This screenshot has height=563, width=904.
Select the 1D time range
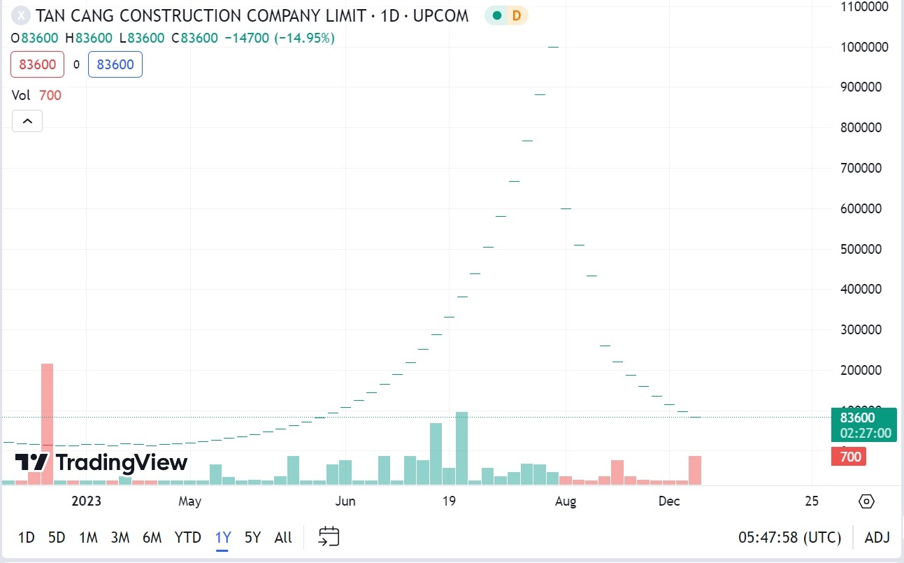point(26,537)
